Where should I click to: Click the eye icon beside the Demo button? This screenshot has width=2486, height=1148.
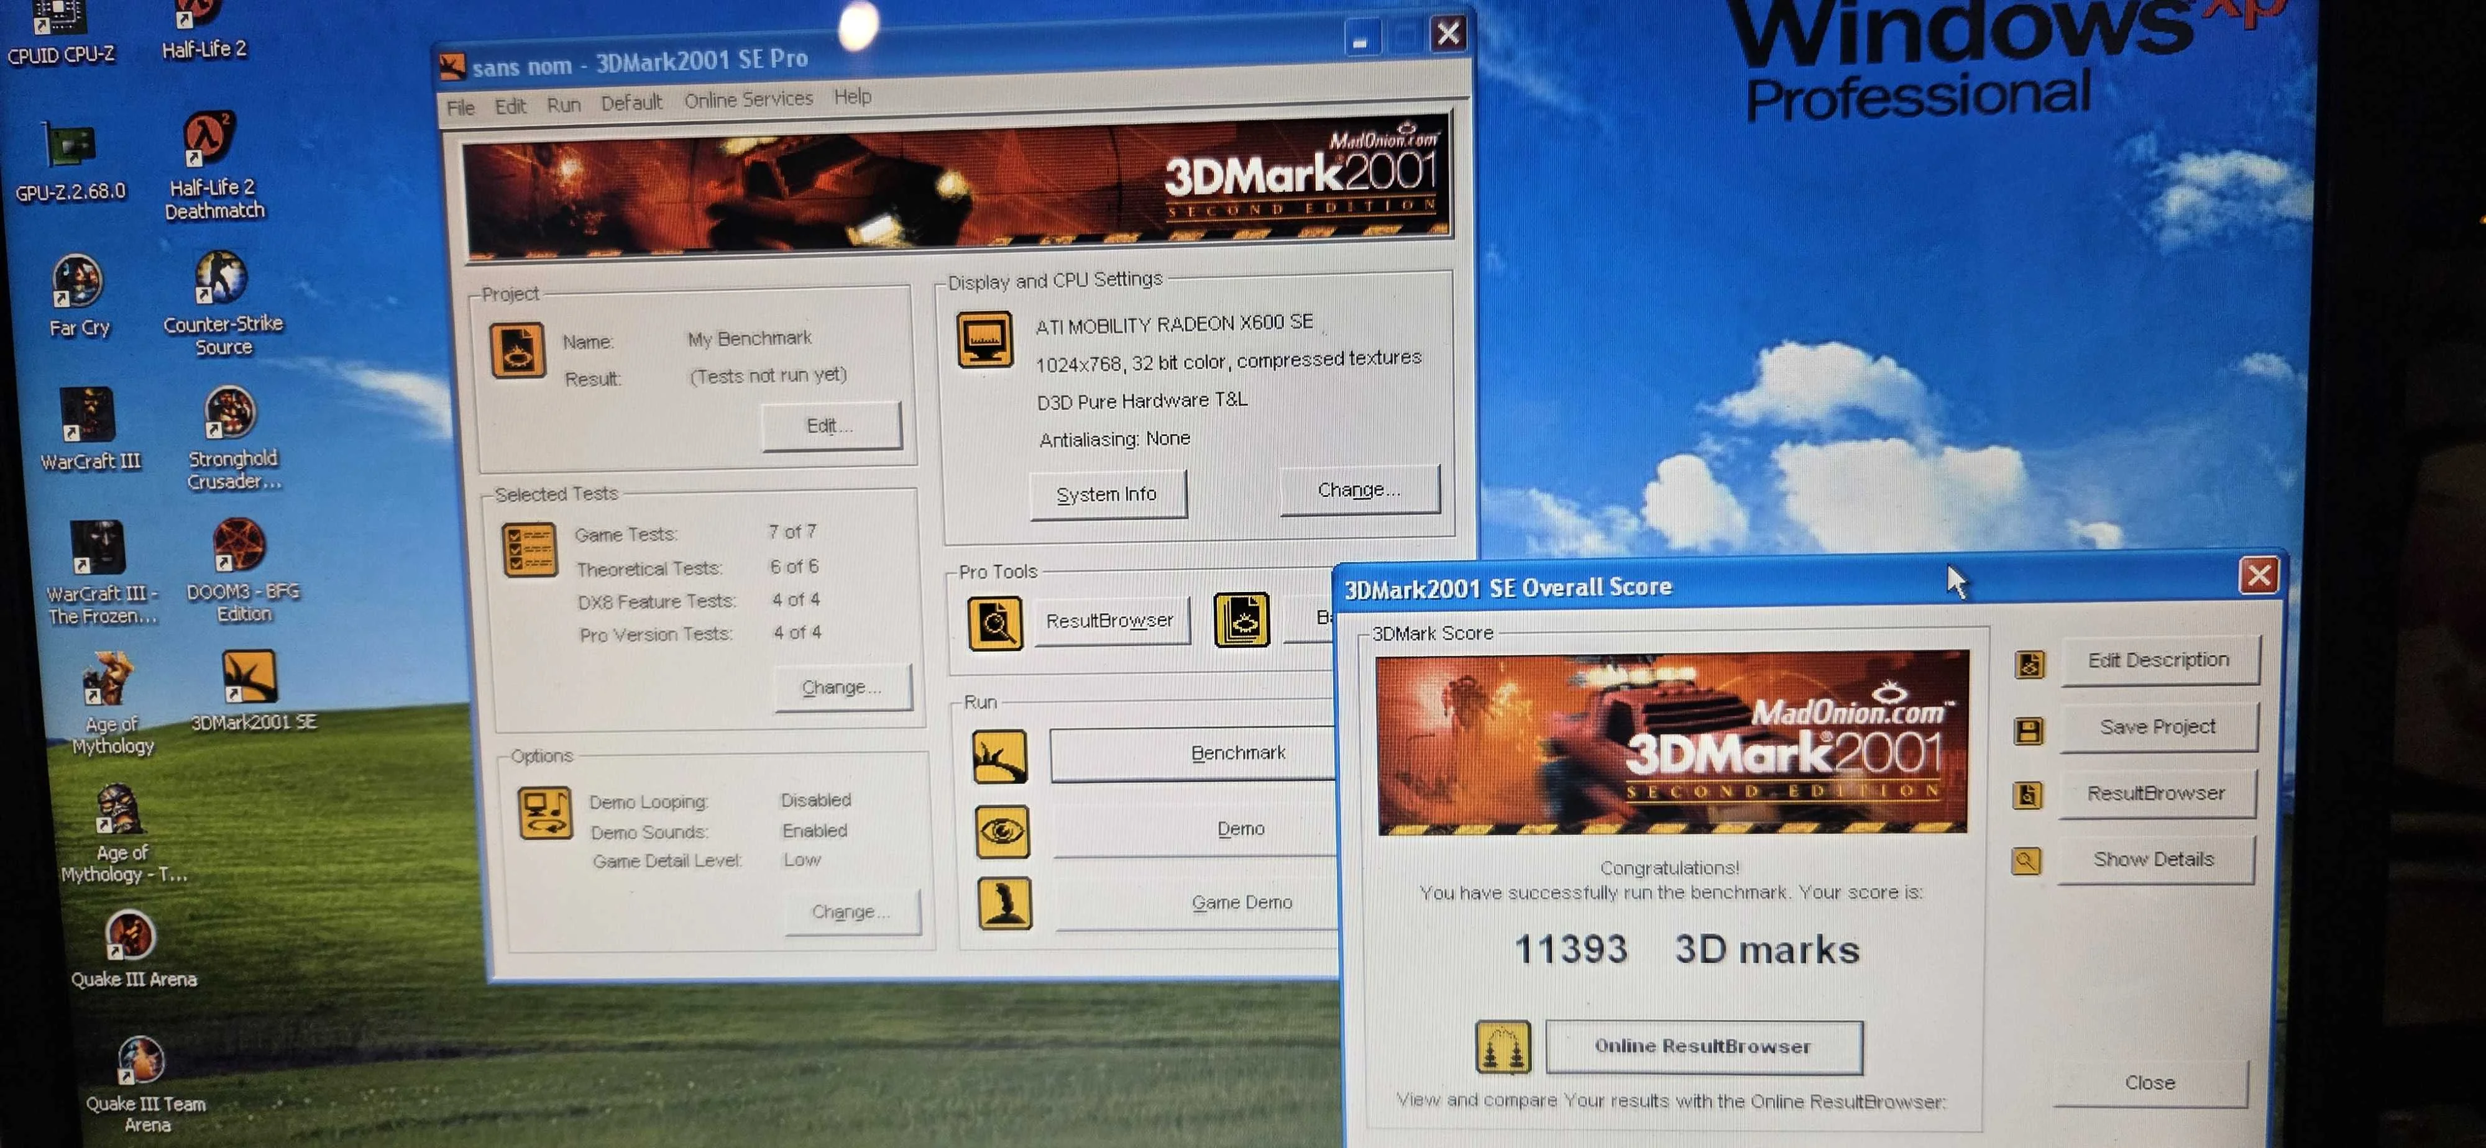[1002, 832]
